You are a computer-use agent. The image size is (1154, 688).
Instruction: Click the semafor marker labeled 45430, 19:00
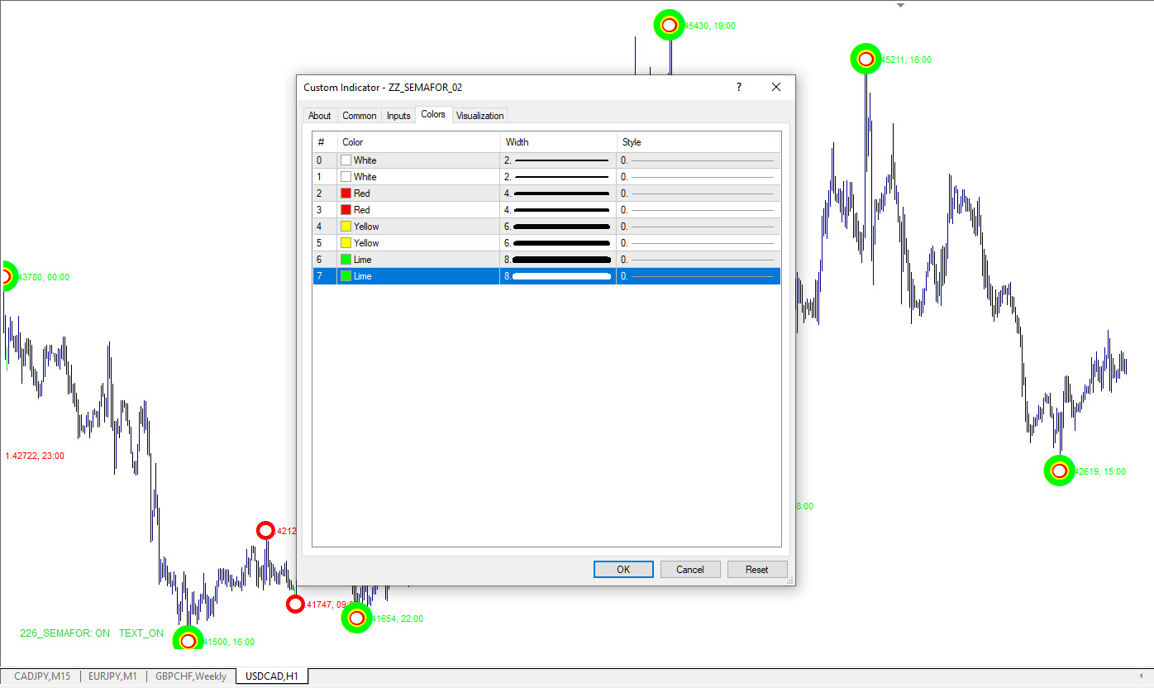pos(669,25)
